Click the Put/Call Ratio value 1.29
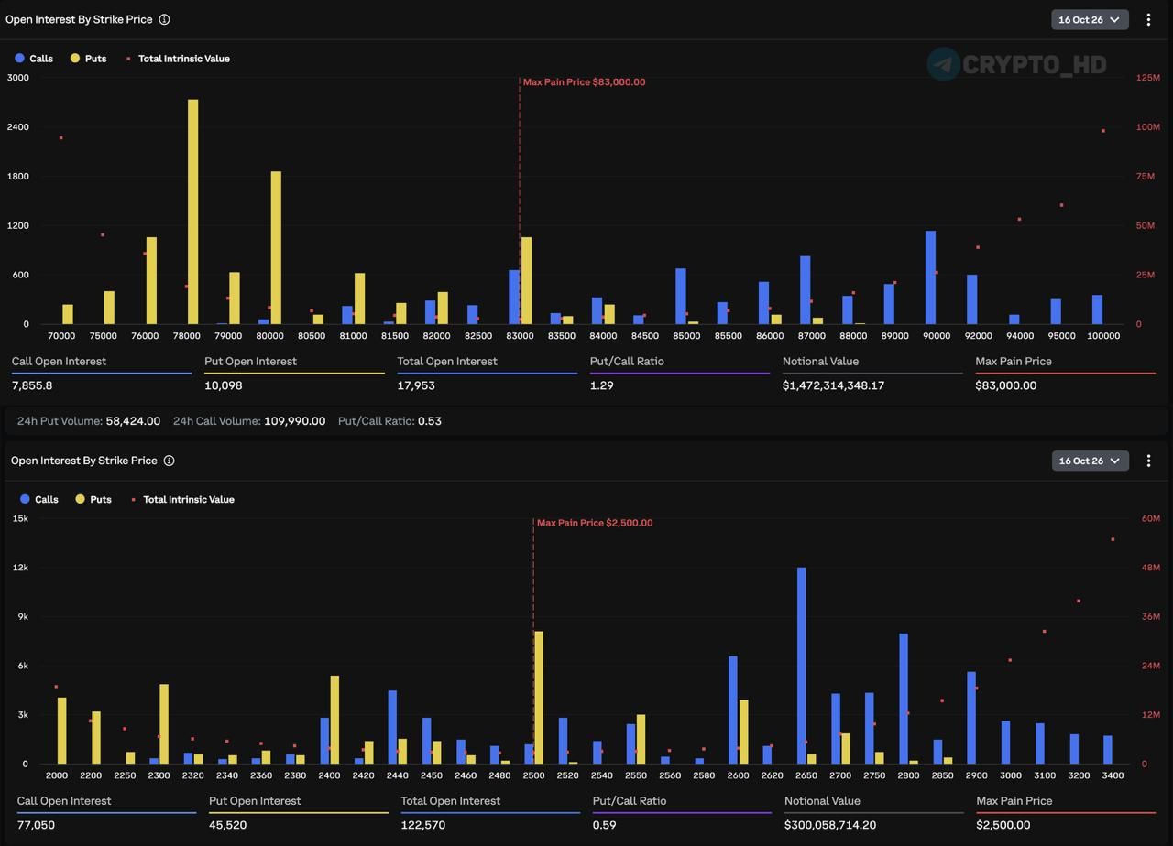Screen dimensions: 1173x846 click(x=602, y=385)
